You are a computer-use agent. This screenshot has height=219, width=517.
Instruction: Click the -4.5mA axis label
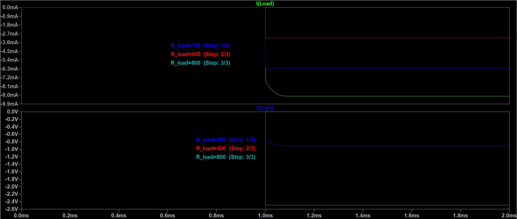coord(9,51)
